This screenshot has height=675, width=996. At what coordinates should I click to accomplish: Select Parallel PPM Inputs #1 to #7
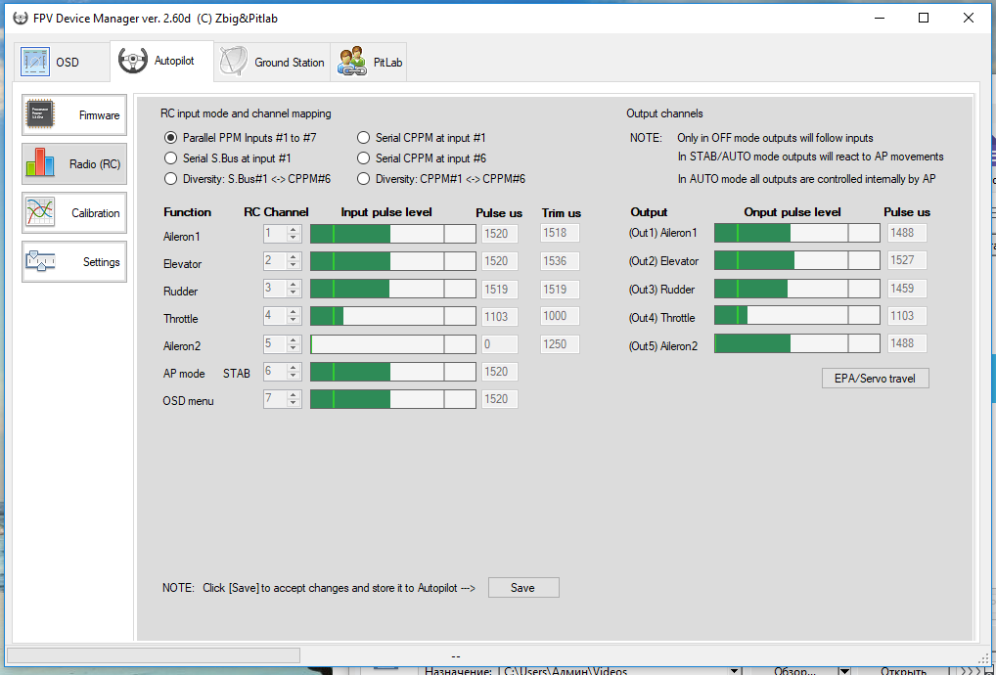pyautogui.click(x=171, y=138)
